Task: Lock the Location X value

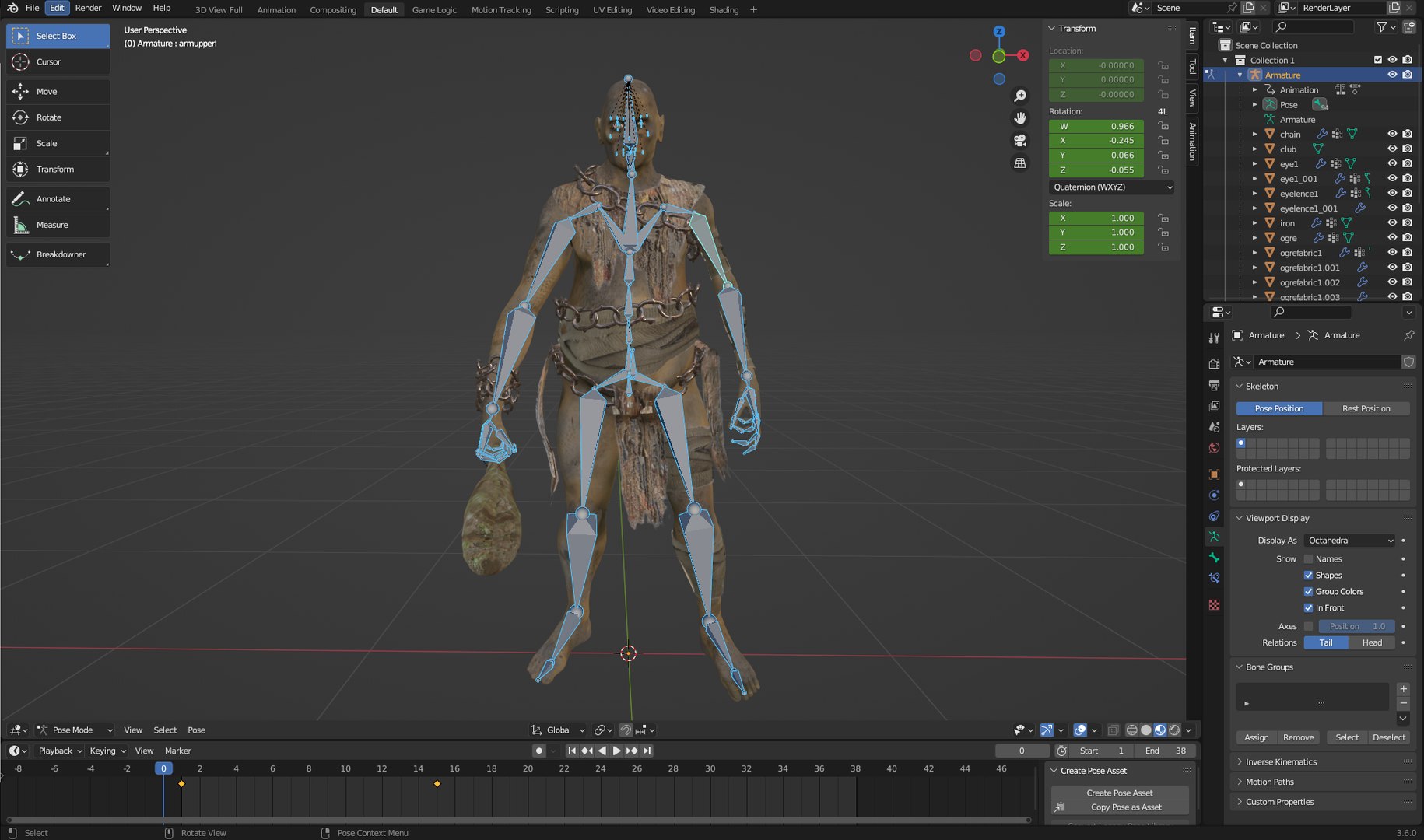Action: click(x=1163, y=65)
